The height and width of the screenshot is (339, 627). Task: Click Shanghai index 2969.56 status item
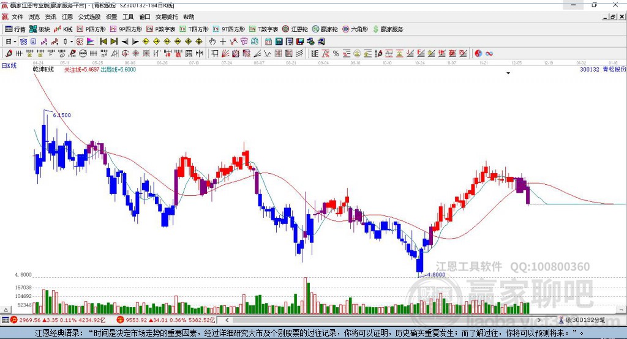tap(58, 320)
